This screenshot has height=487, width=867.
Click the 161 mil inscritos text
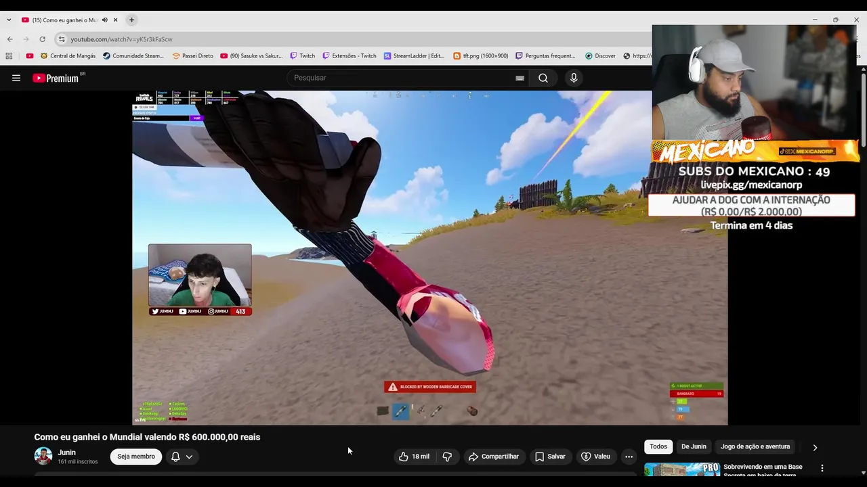pos(77,462)
